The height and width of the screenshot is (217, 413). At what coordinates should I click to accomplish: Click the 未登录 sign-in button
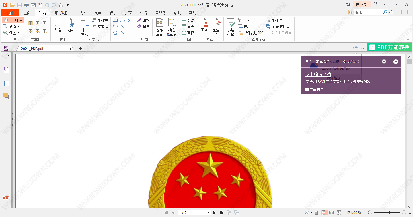tap(361, 5)
